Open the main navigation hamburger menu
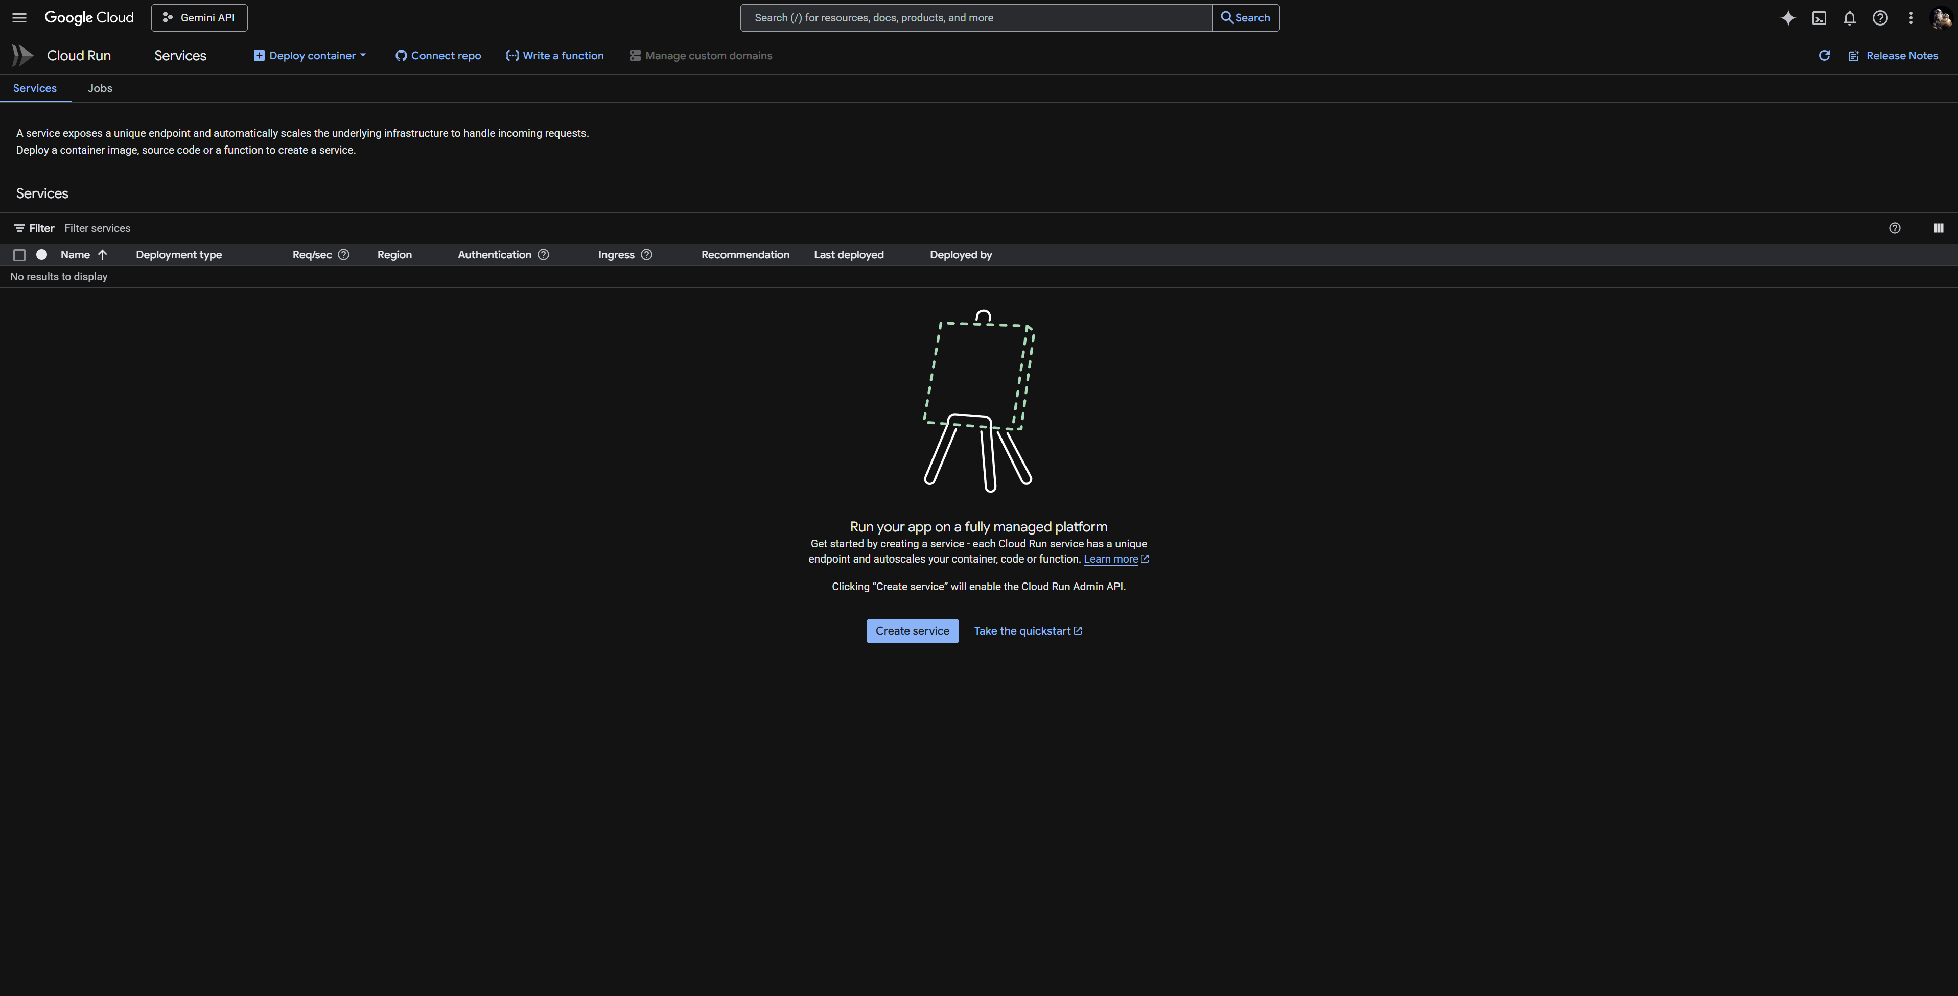1958x996 pixels. pyautogui.click(x=20, y=17)
